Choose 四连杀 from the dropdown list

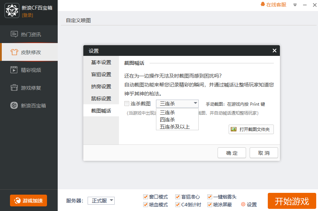pos(167,120)
